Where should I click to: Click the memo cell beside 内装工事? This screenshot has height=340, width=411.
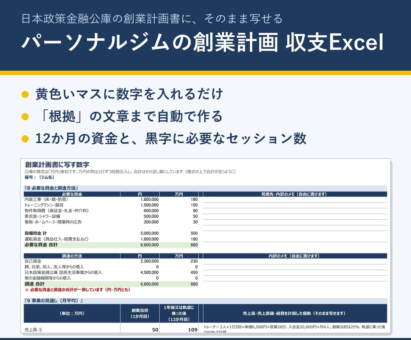[x=295, y=200]
